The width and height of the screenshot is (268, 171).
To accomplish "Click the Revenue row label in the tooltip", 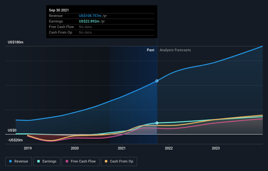I will point(56,16).
